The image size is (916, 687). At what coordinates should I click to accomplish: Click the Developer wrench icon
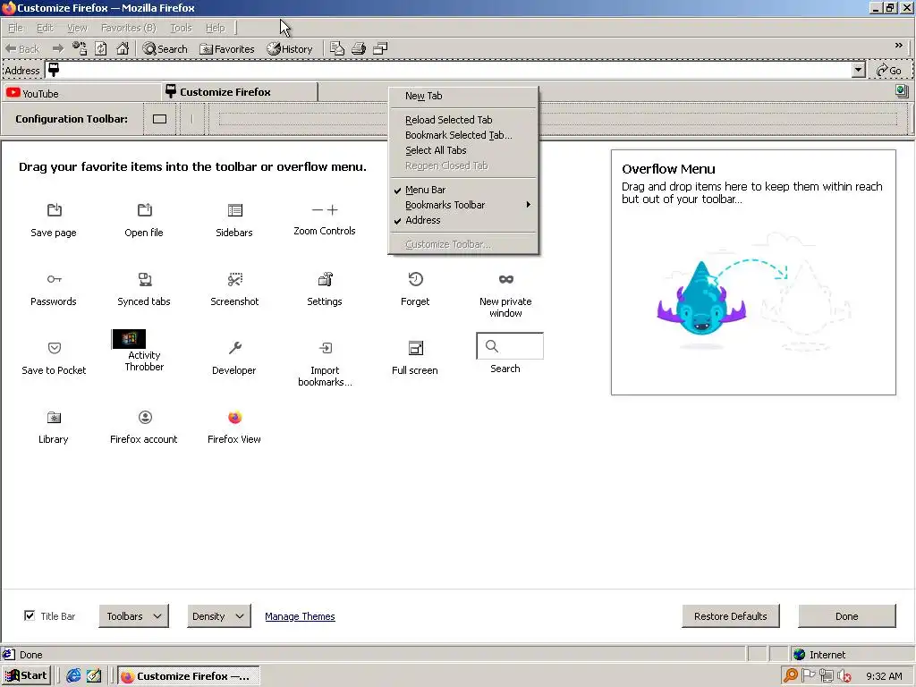click(235, 348)
